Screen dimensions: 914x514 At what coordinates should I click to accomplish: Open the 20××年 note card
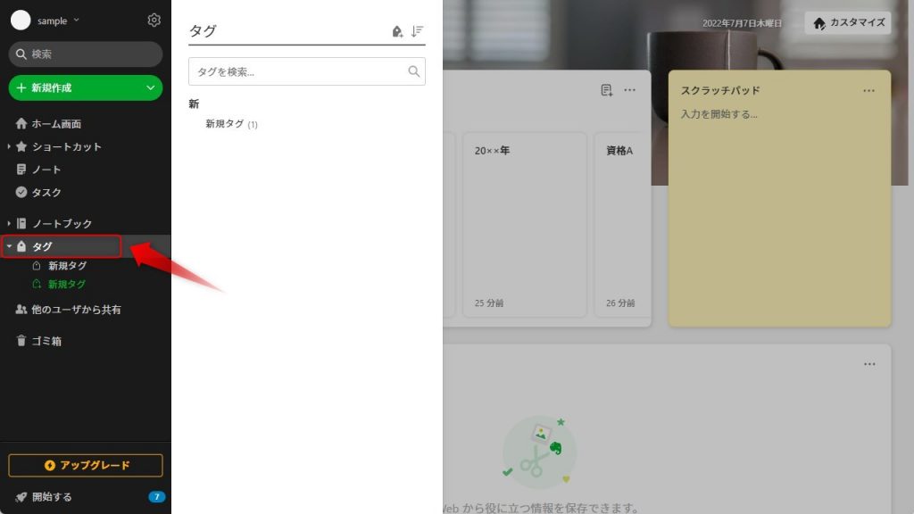524,224
